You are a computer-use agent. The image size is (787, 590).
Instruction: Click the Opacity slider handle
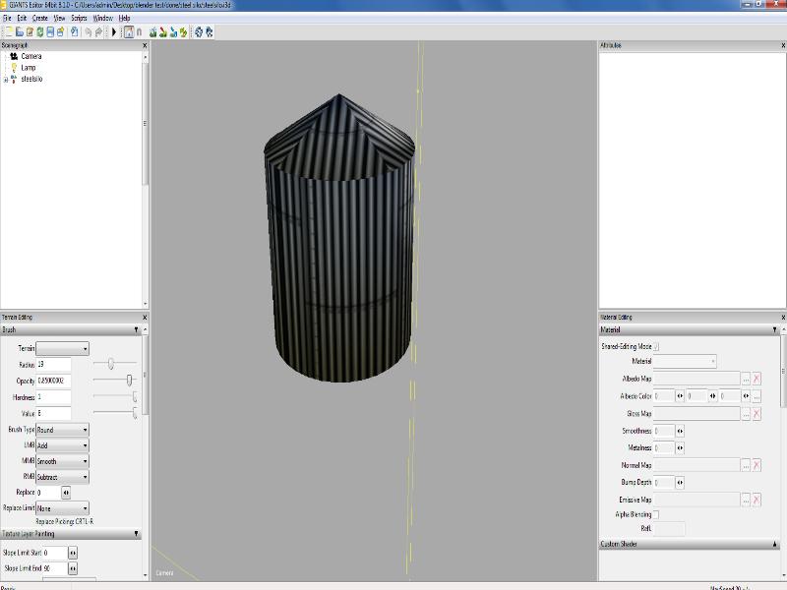(129, 380)
